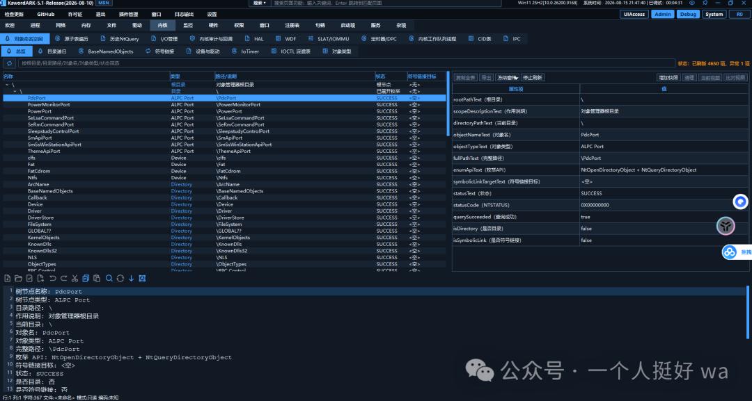Open the 历史NtQuery tab

(120, 39)
